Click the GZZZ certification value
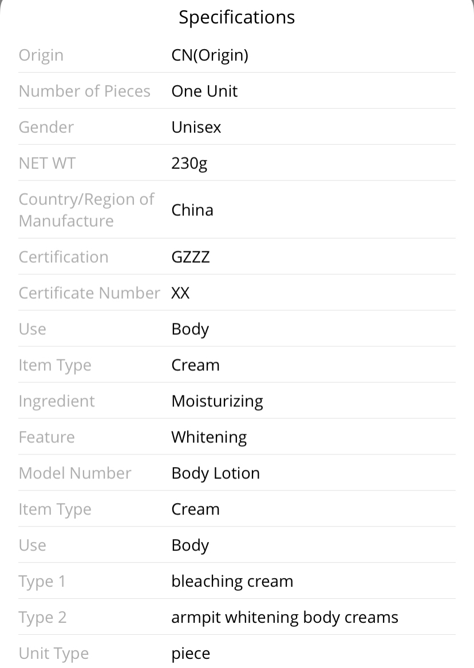 coord(191,257)
